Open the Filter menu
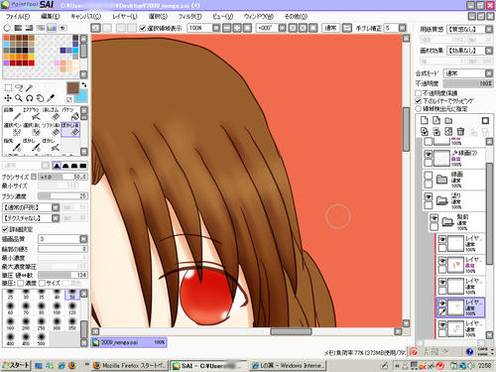Image resolution: width=496 pixels, height=372 pixels. (x=189, y=16)
